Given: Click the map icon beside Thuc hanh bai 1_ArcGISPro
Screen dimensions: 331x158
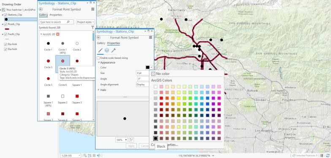Looking at the screenshot, I should [3, 10].
